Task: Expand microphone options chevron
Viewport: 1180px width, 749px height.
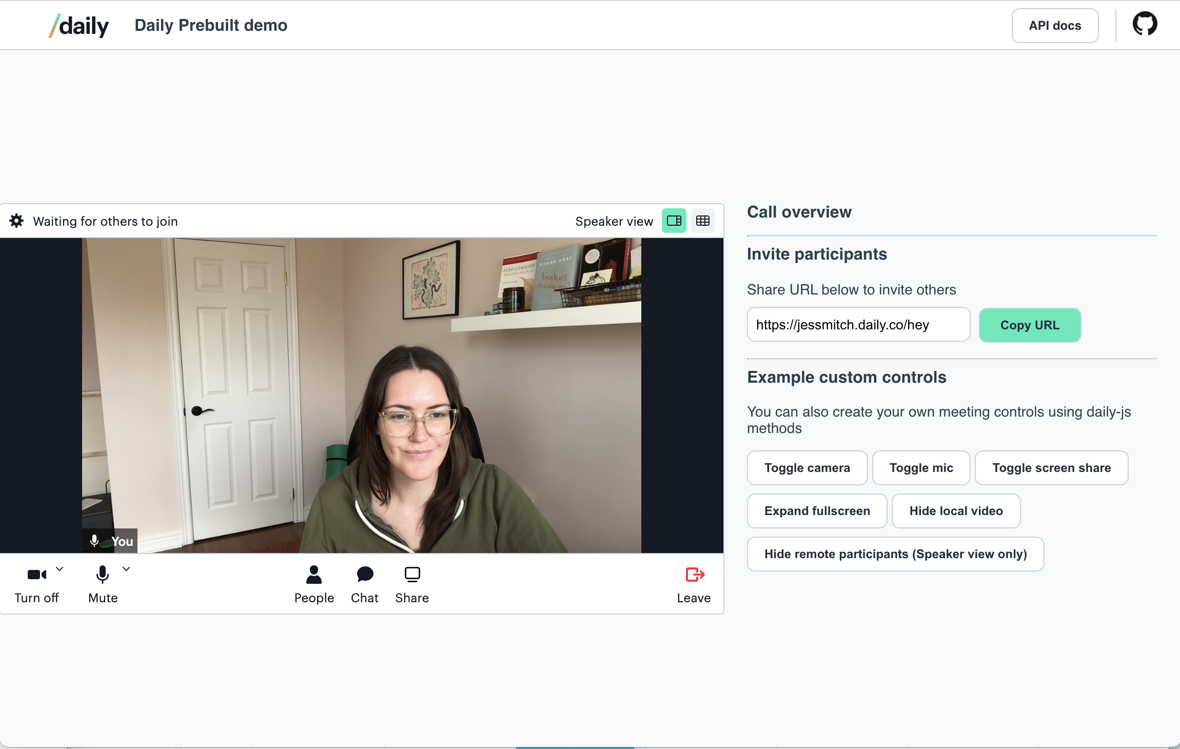Action: (x=126, y=569)
